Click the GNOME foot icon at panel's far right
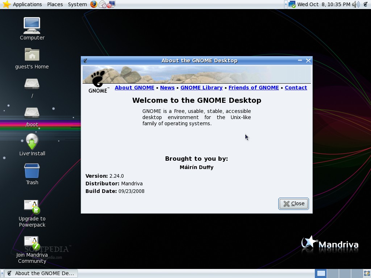The height and width of the screenshot is (278, 371). 366,4
